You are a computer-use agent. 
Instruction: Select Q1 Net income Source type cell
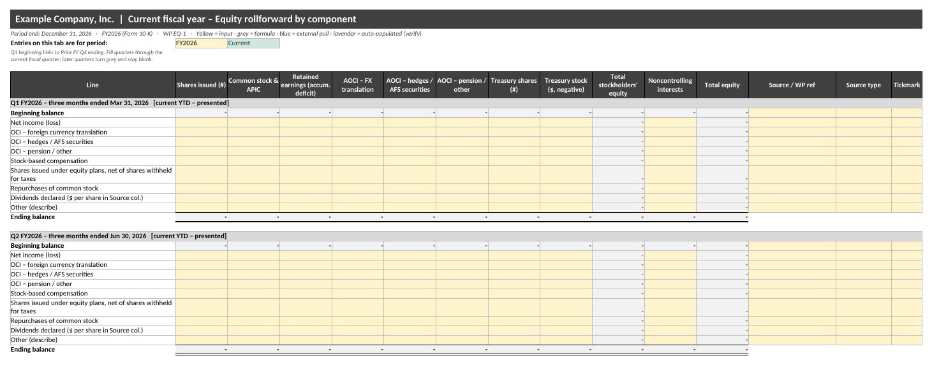tap(864, 122)
